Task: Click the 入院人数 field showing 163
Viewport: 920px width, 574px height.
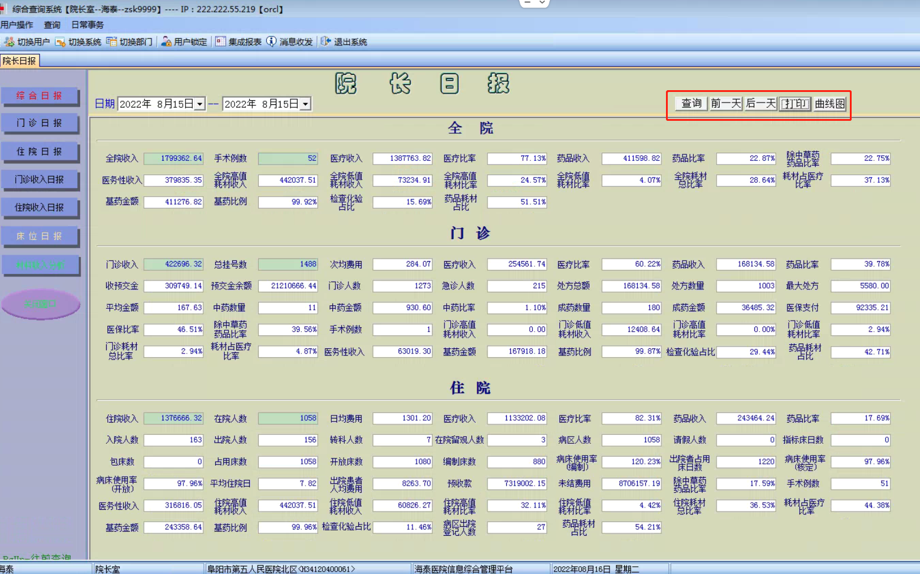Action: 173,441
